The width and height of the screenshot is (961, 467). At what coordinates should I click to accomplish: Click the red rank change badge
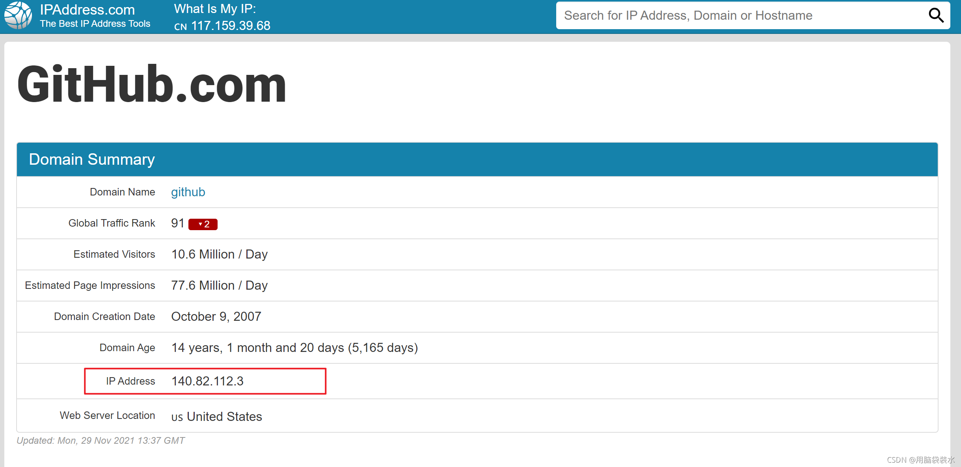tap(203, 224)
